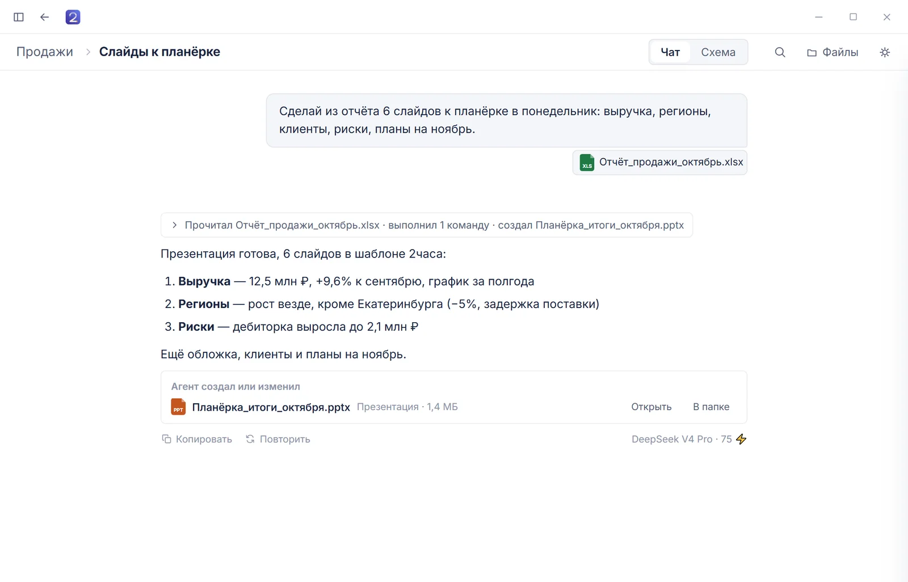Click the xlsx file icon in attachment
Viewport: 908px width, 582px height.
(587, 162)
